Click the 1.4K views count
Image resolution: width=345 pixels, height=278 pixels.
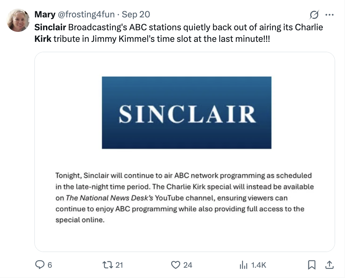tap(258, 265)
